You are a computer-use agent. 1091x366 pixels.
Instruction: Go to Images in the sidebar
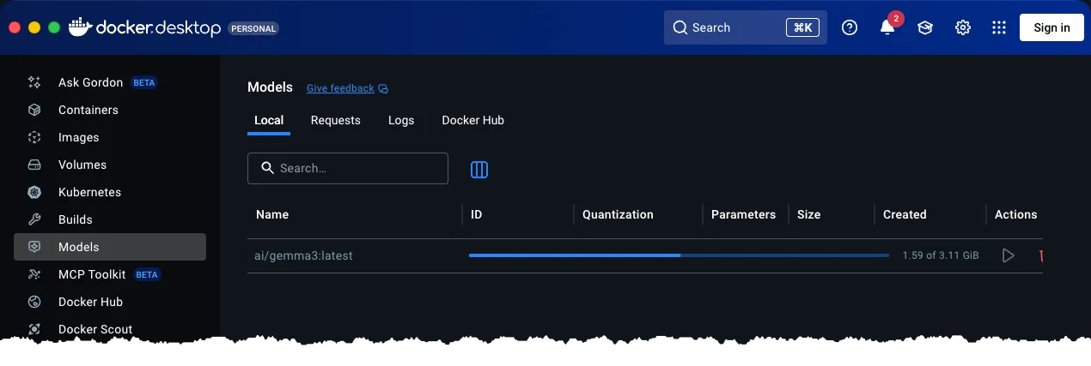78,137
